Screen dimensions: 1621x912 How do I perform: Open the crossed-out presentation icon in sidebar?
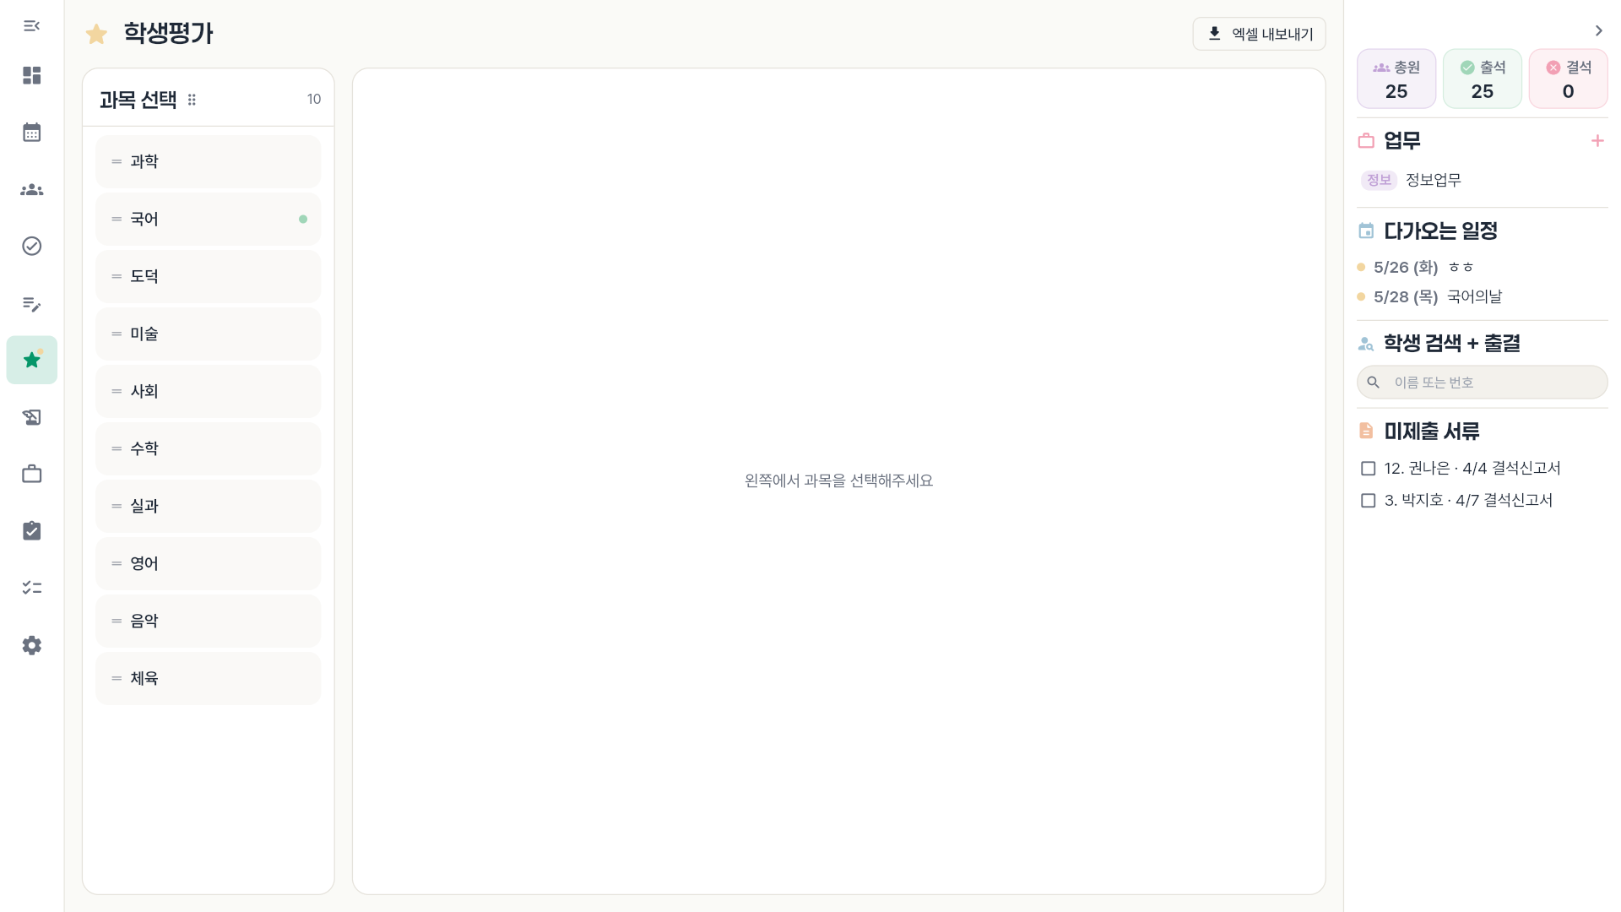(31, 417)
